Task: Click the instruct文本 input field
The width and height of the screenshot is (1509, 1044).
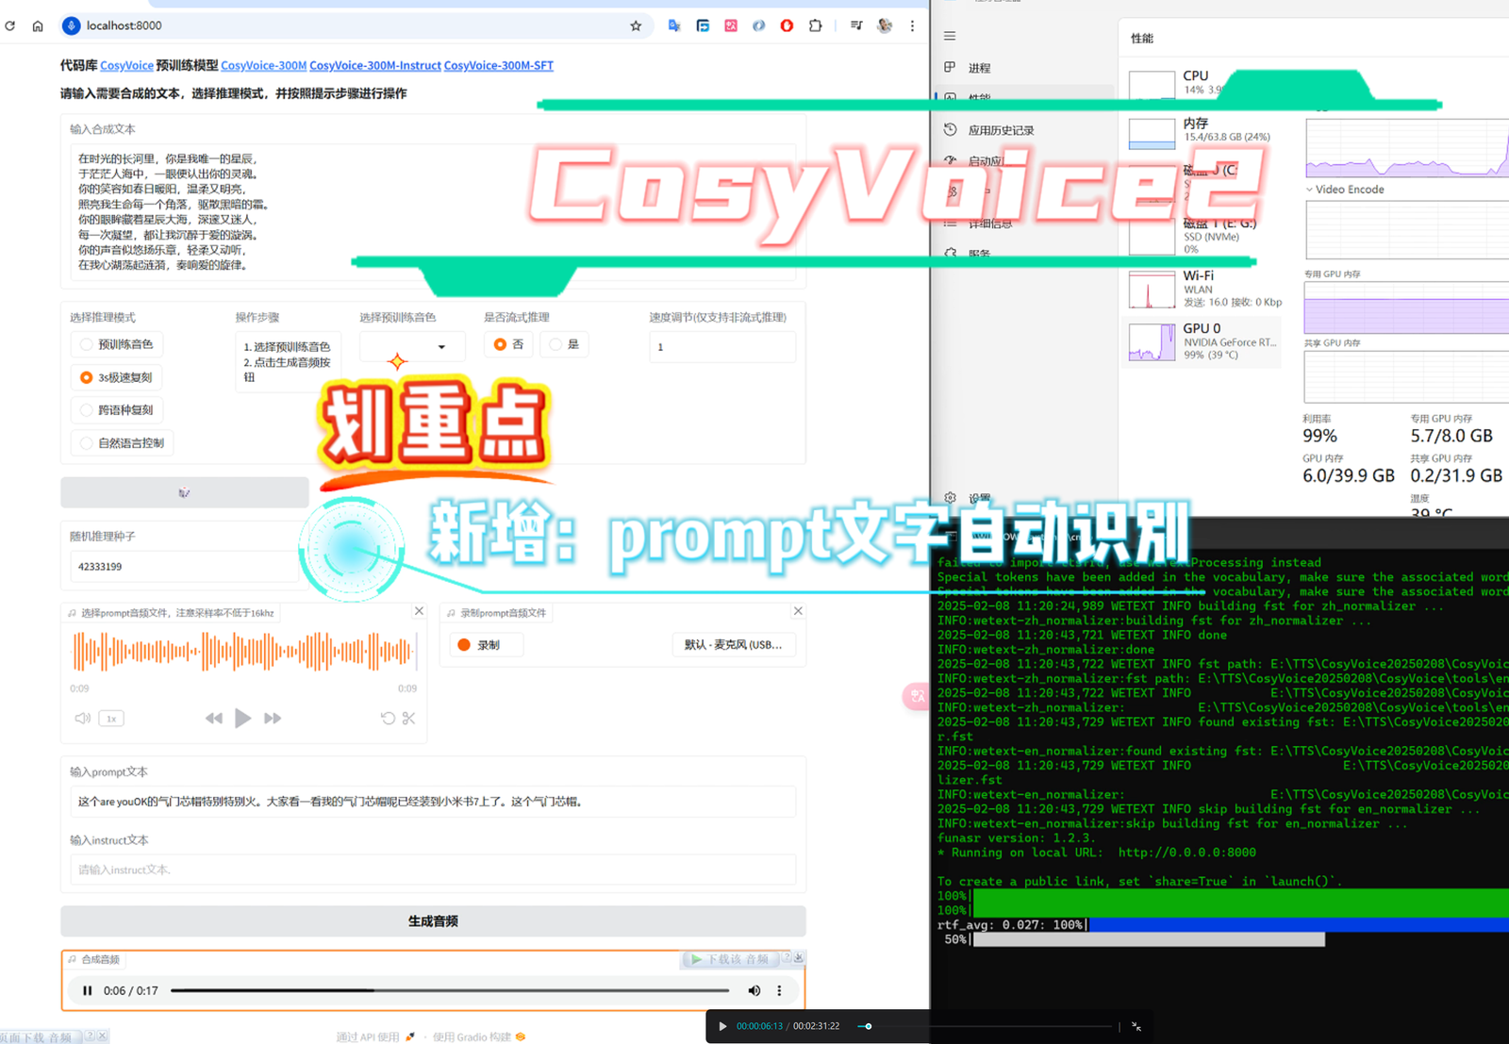Action: [433, 869]
